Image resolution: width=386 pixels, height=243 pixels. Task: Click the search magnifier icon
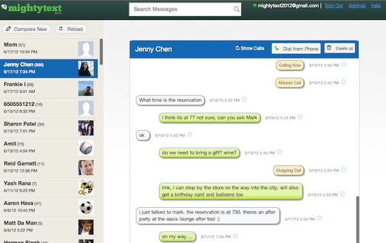237,10
